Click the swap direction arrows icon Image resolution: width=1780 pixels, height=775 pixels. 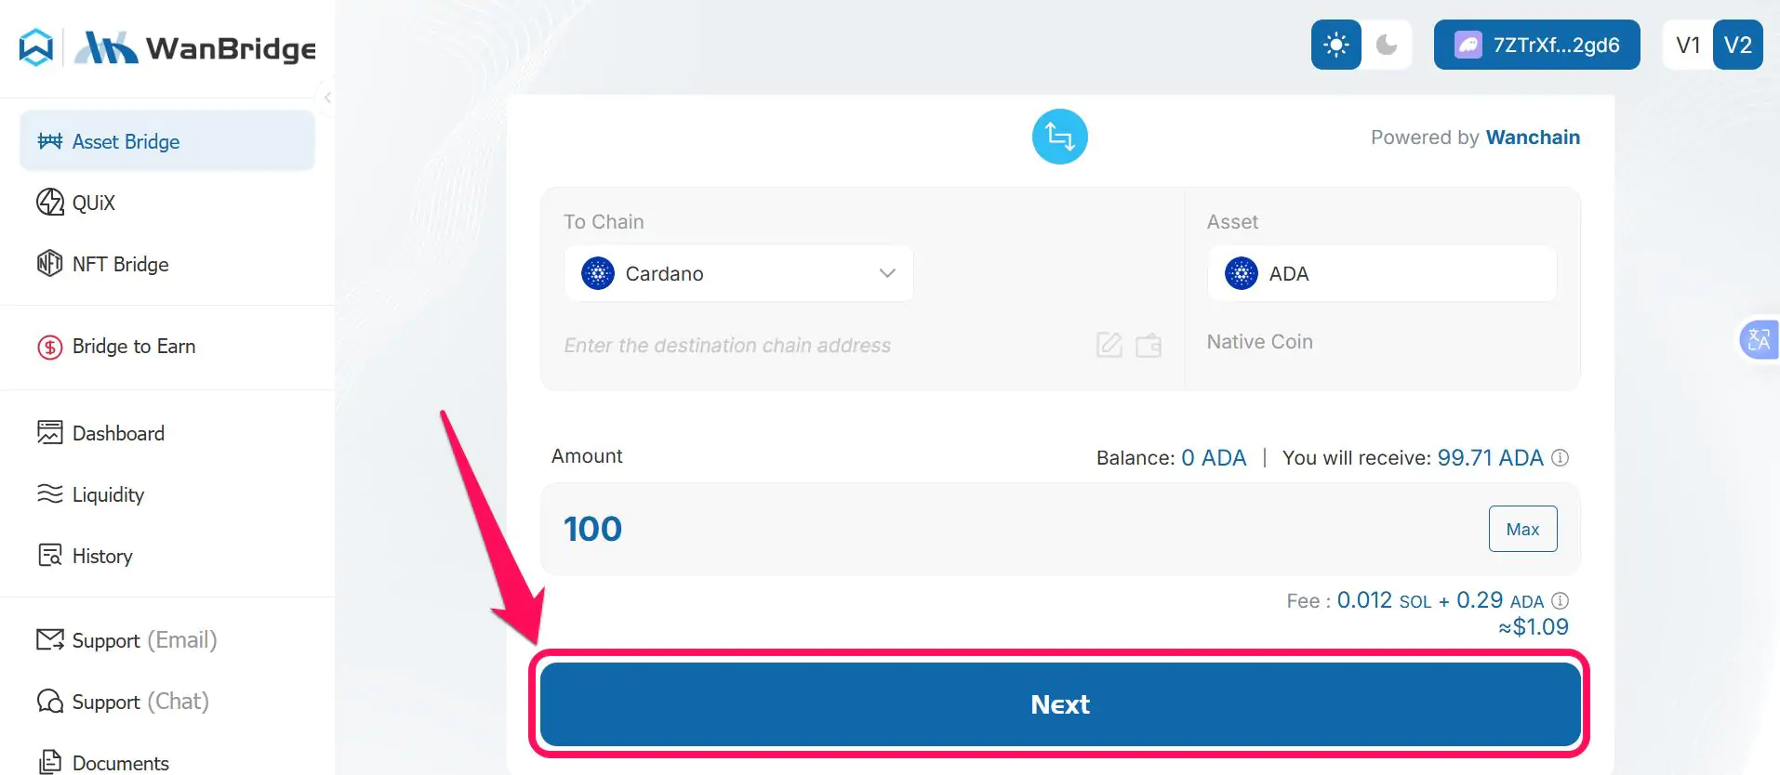point(1059,136)
